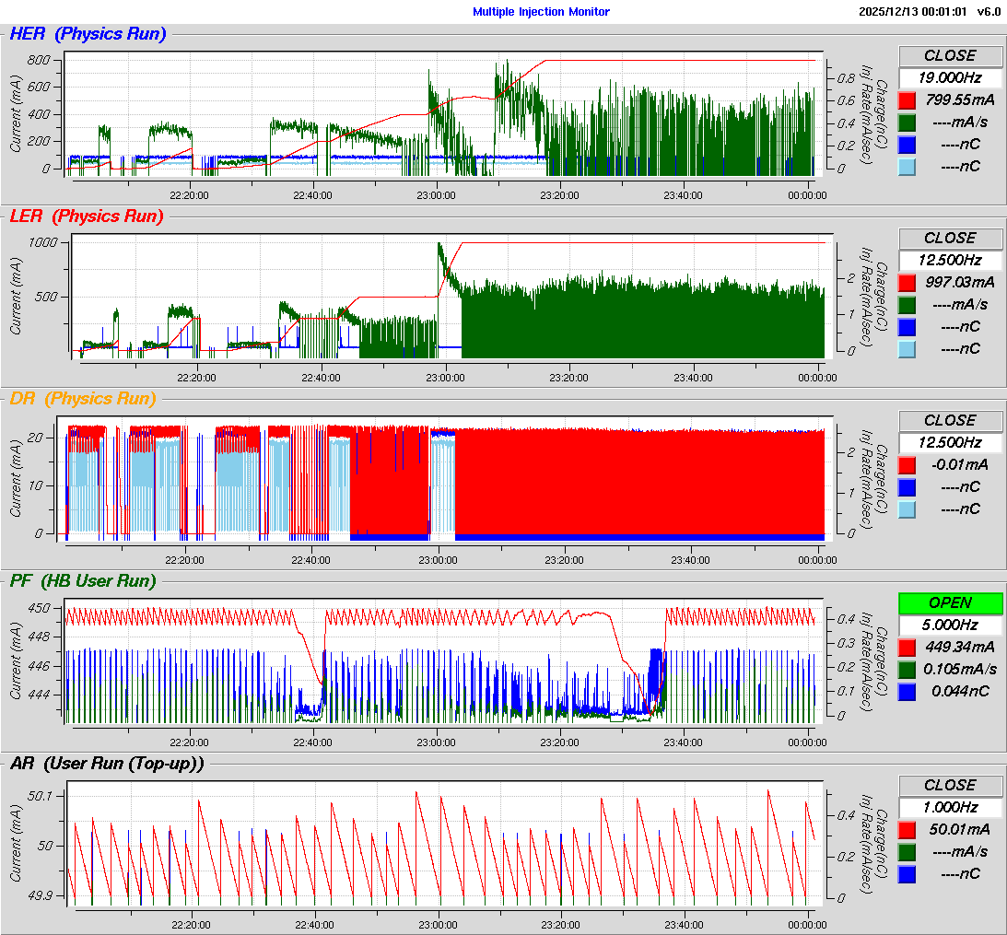1007x935 pixels.
Task: Select the 5.000Hz frequency field for PF
Action: (x=950, y=625)
